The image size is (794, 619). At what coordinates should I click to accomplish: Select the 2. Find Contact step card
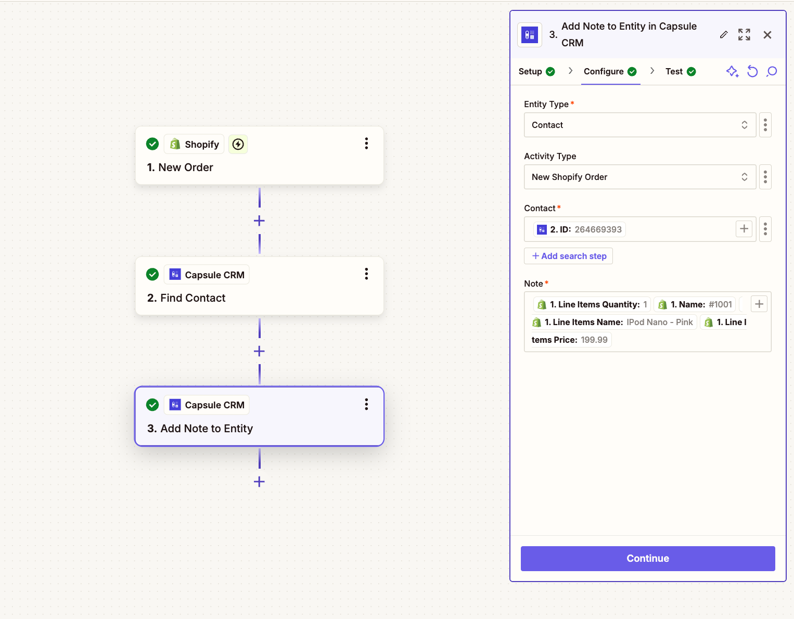(259, 286)
